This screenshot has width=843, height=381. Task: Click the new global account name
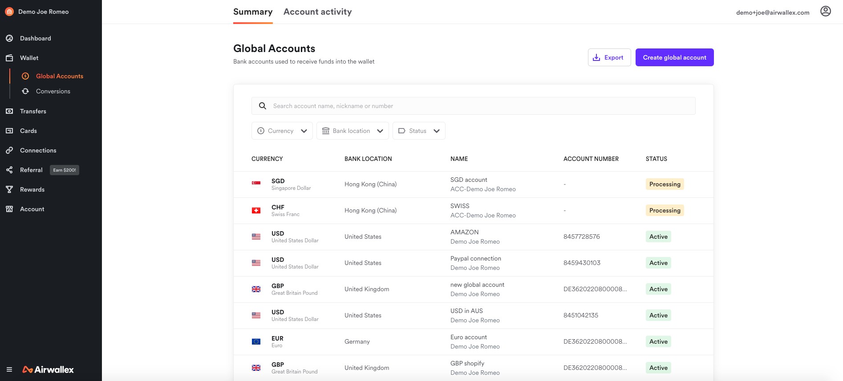click(x=477, y=285)
